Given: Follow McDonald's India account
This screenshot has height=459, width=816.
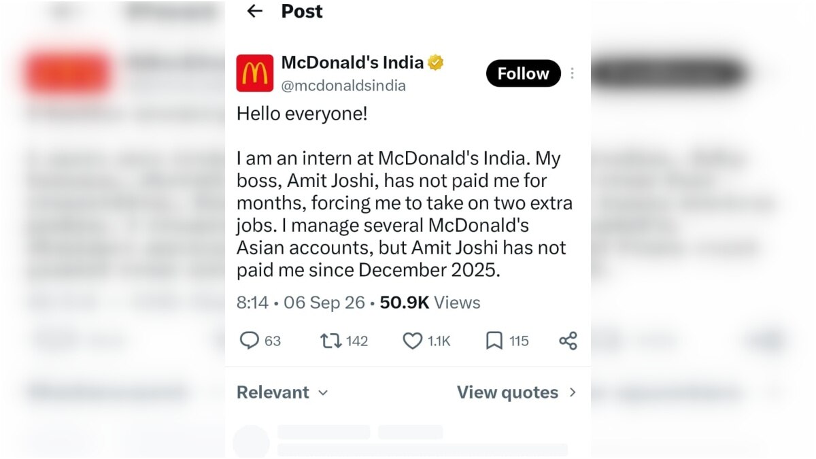Looking at the screenshot, I should (524, 73).
